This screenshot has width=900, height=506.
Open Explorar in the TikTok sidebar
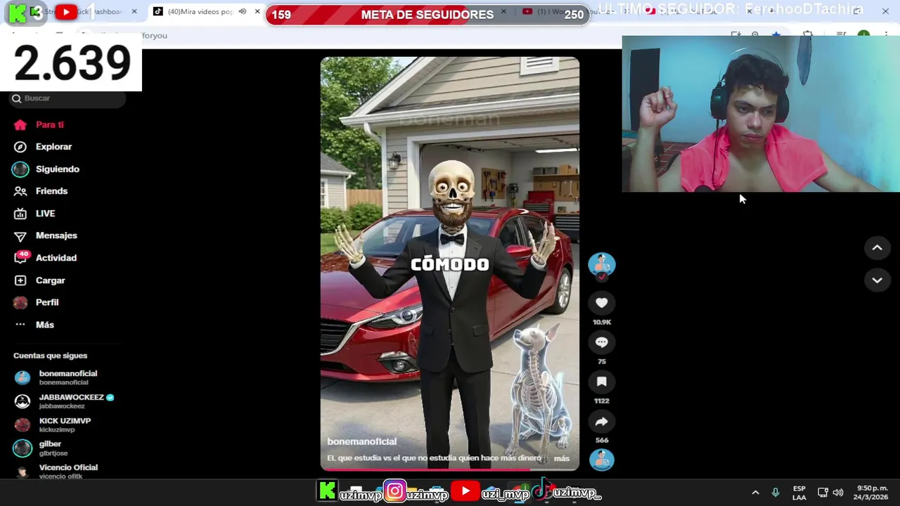point(43,147)
